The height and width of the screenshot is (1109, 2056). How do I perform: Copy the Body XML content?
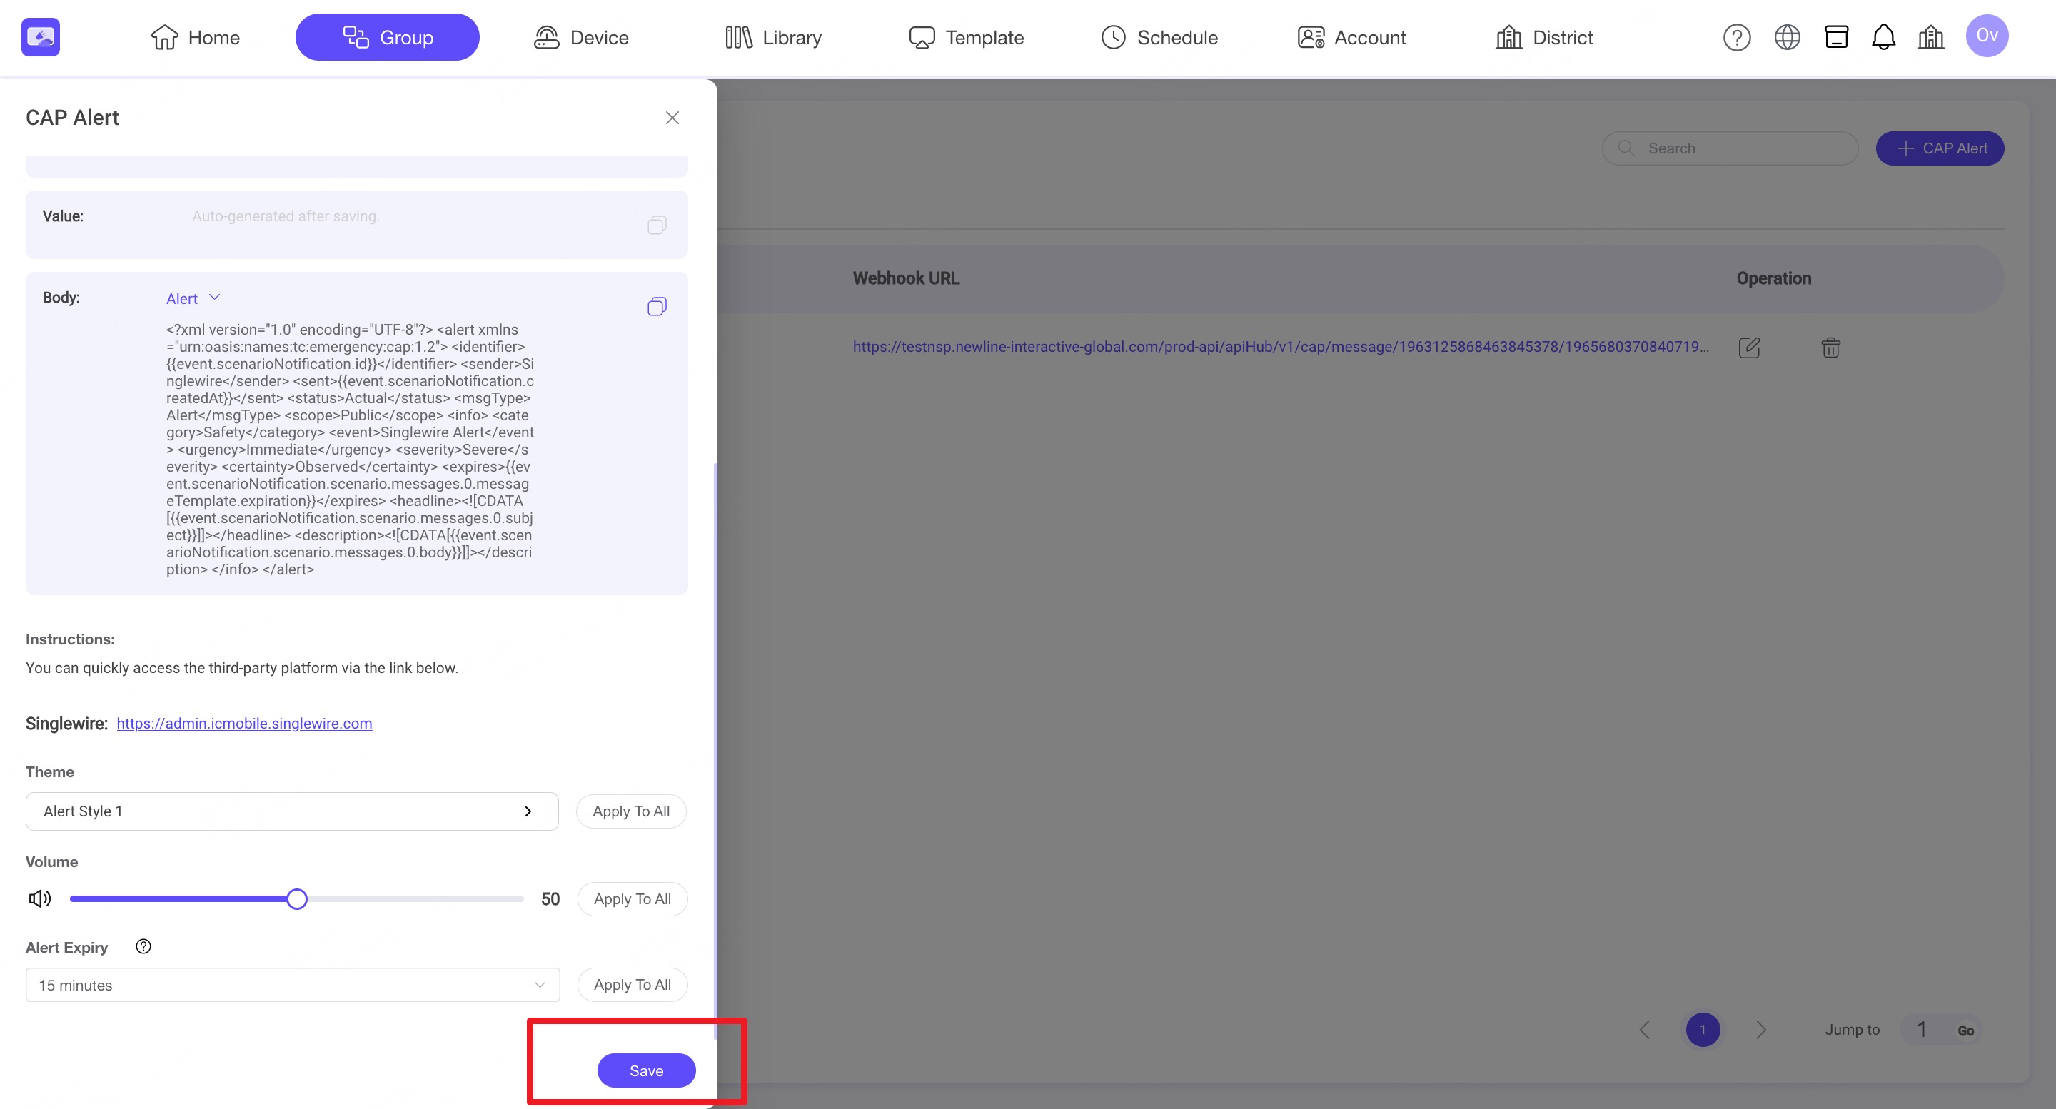click(x=656, y=306)
